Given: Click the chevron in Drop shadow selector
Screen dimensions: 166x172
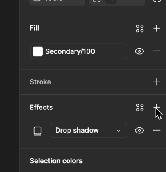Looking at the screenshot, I should pyautogui.click(x=119, y=131).
